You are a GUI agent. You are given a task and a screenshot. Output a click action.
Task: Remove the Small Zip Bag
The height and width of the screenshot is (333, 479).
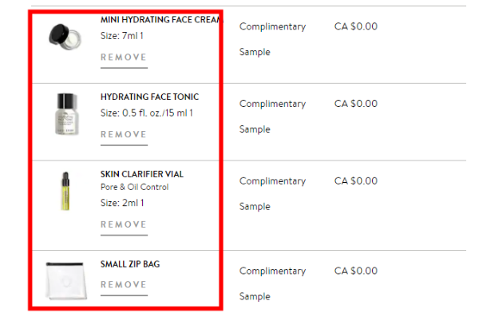click(124, 285)
